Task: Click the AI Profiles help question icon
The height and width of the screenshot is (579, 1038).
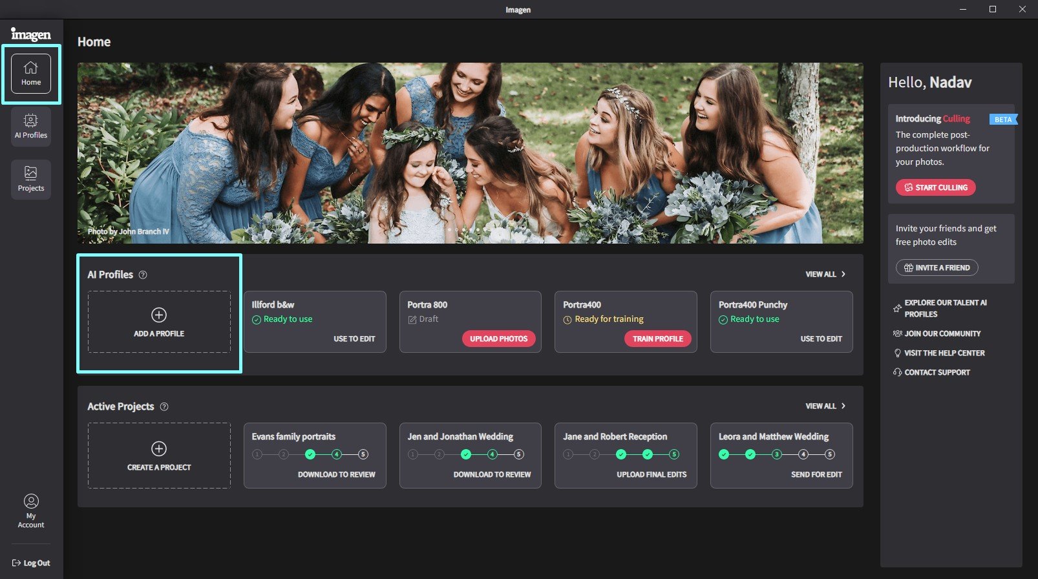Action: click(143, 275)
